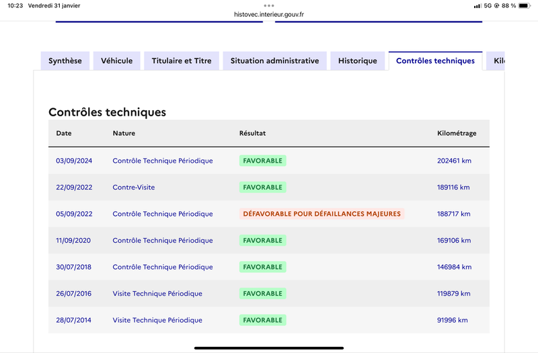Image resolution: width=538 pixels, height=353 pixels.
Task: Open the Titulaire et Titre tab
Action: 182,61
